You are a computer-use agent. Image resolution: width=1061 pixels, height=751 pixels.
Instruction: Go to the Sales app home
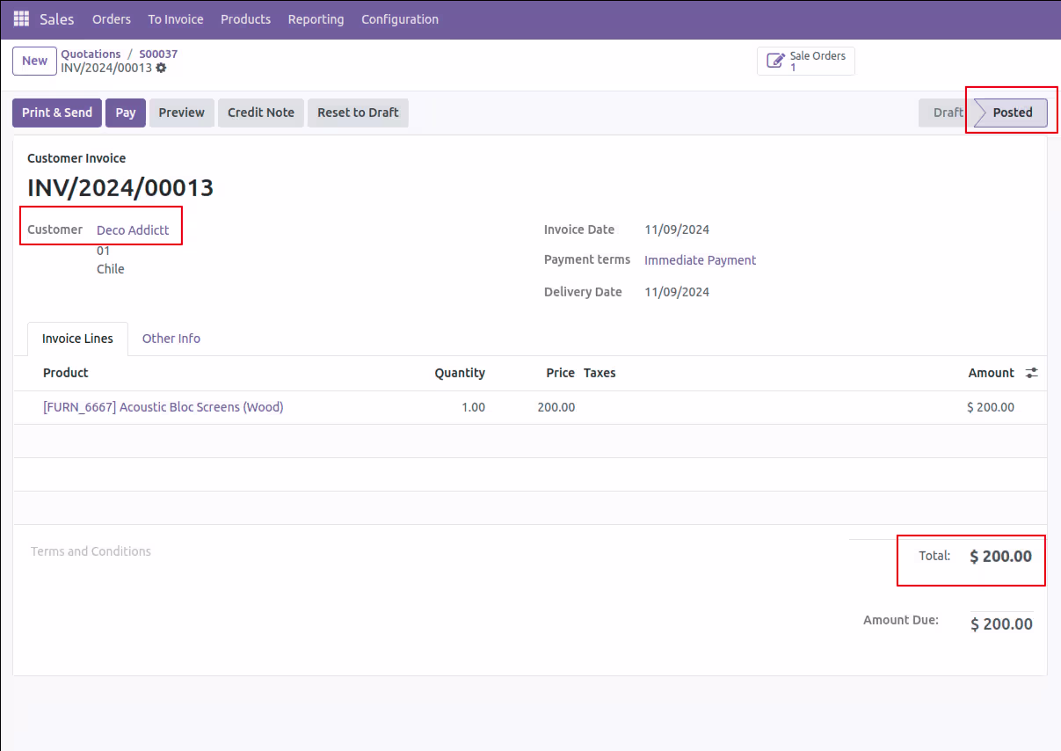pyautogui.click(x=57, y=18)
